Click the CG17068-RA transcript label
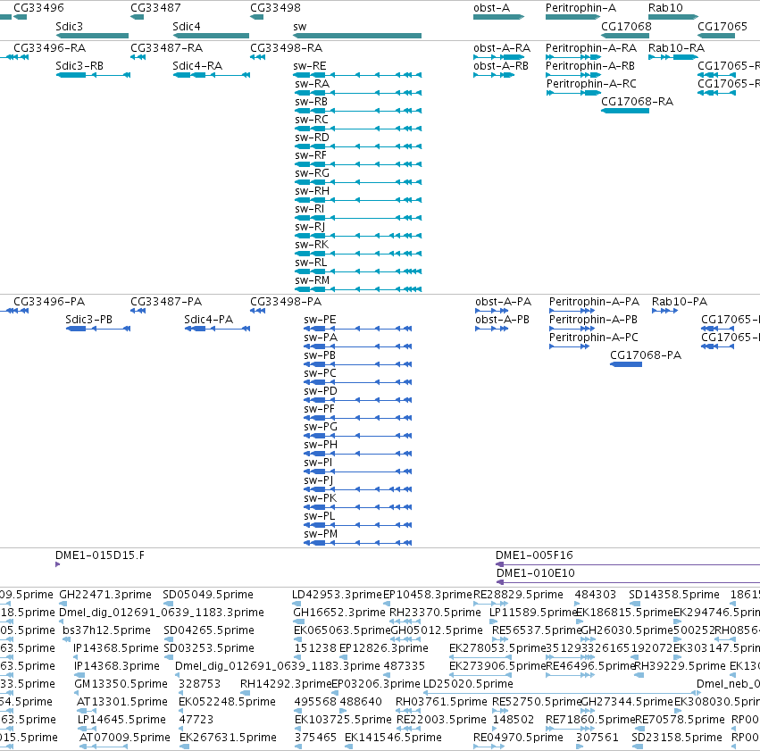This screenshot has width=760, height=751. click(638, 102)
